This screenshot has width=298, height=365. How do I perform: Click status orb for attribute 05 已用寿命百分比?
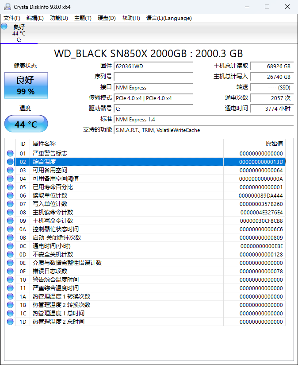pos(10,187)
